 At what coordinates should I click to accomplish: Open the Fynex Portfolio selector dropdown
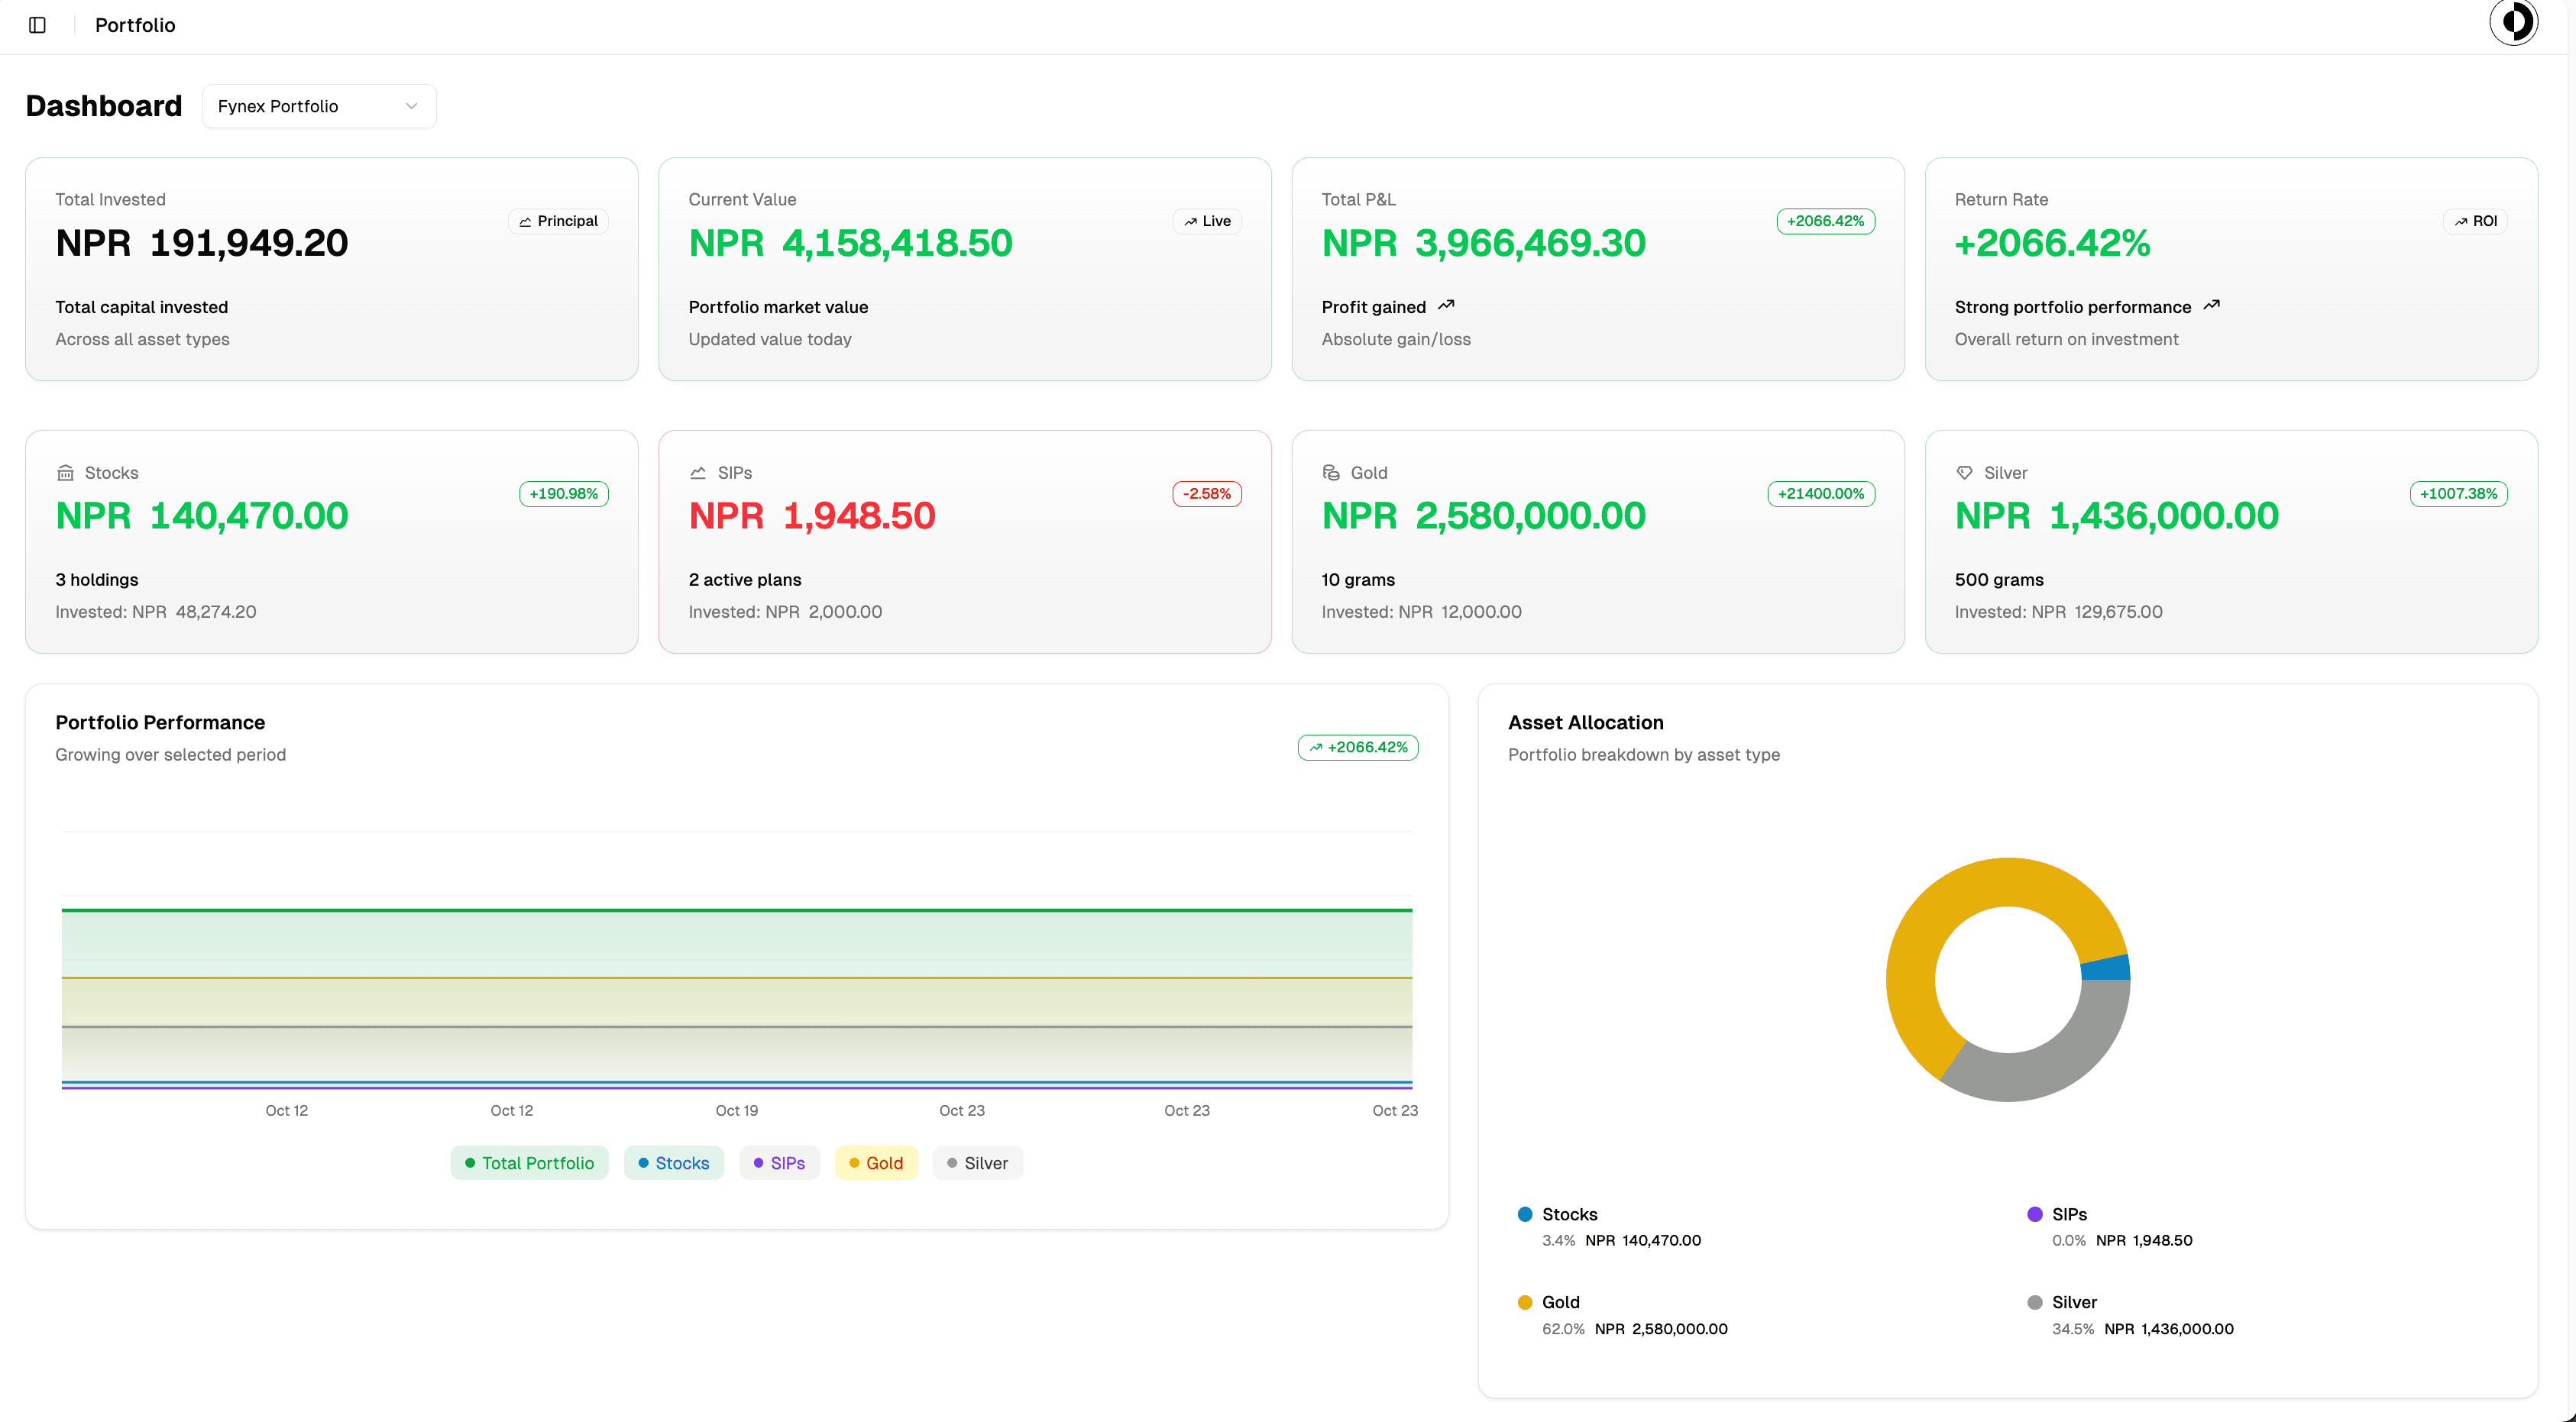tap(319, 106)
